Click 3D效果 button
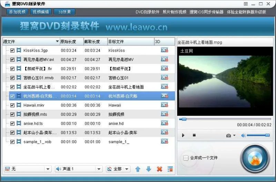This screenshot has width=276, height=182. coord(65,12)
